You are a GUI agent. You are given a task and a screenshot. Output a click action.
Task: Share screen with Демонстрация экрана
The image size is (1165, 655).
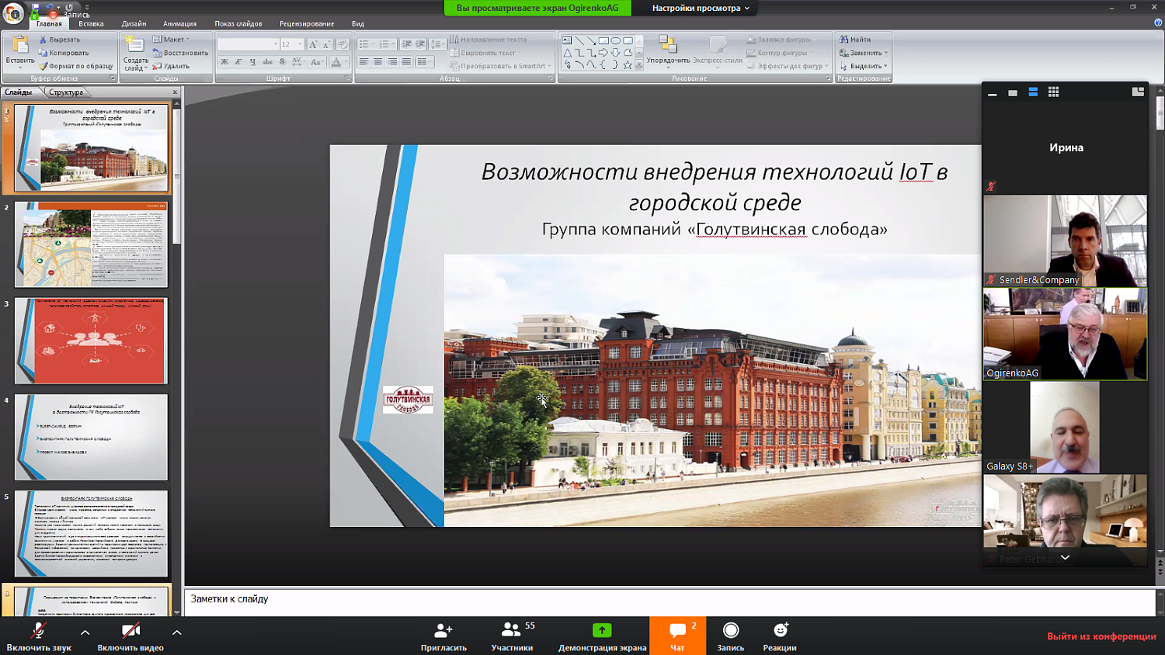pyautogui.click(x=602, y=636)
